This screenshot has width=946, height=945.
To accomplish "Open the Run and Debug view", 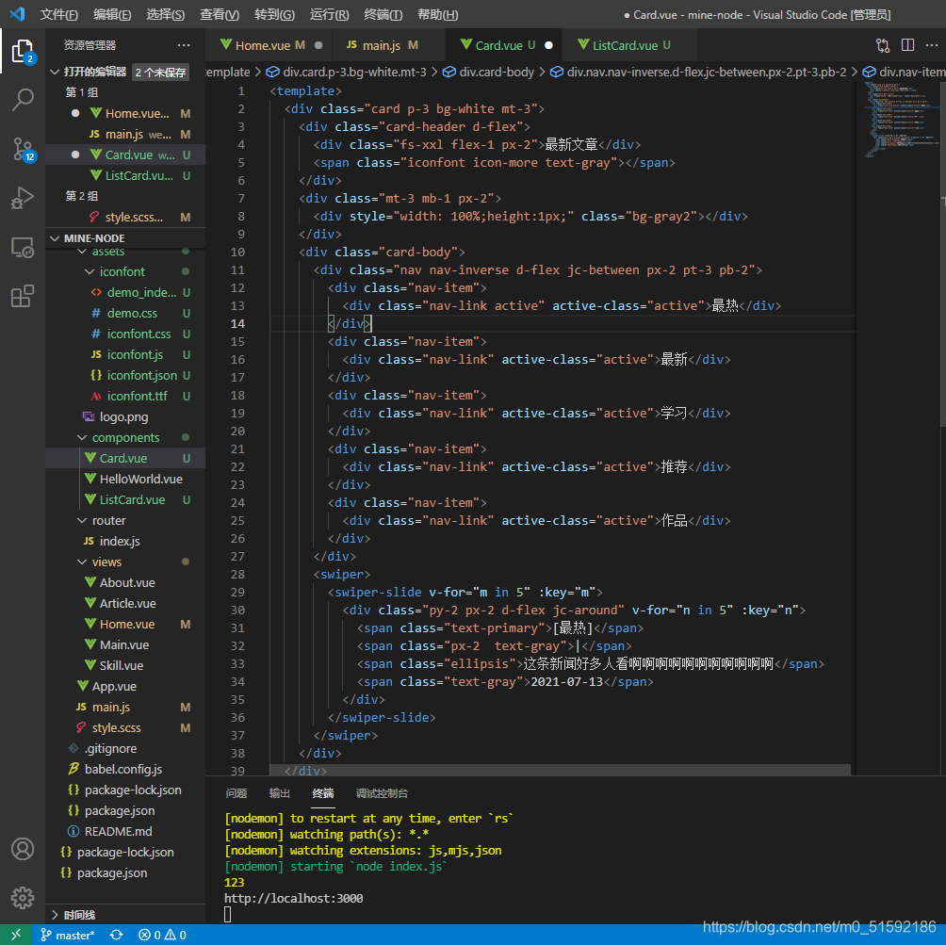I will [23, 198].
